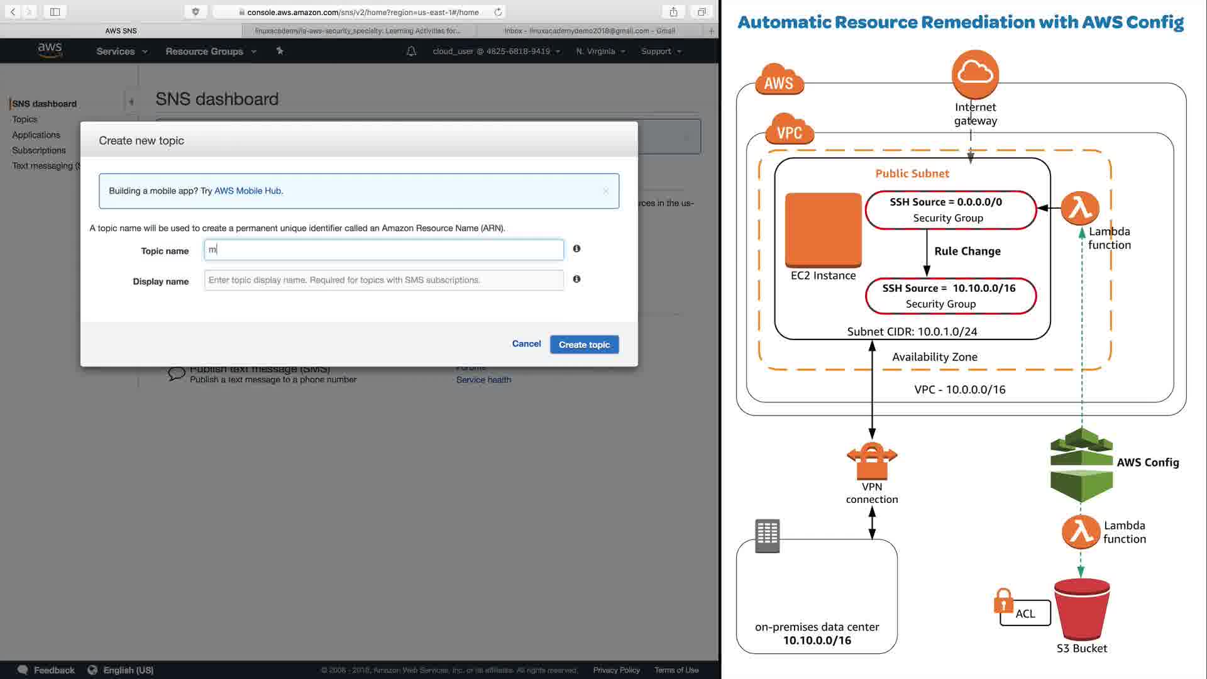The image size is (1207, 679).
Task: Dismiss the AWS Mobile Hub banner
Action: 605,191
